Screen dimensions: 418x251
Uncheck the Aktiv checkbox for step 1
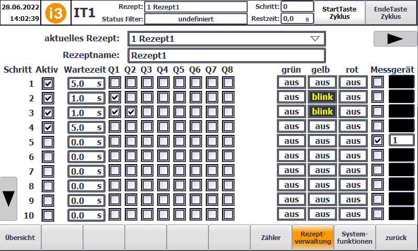48,83
